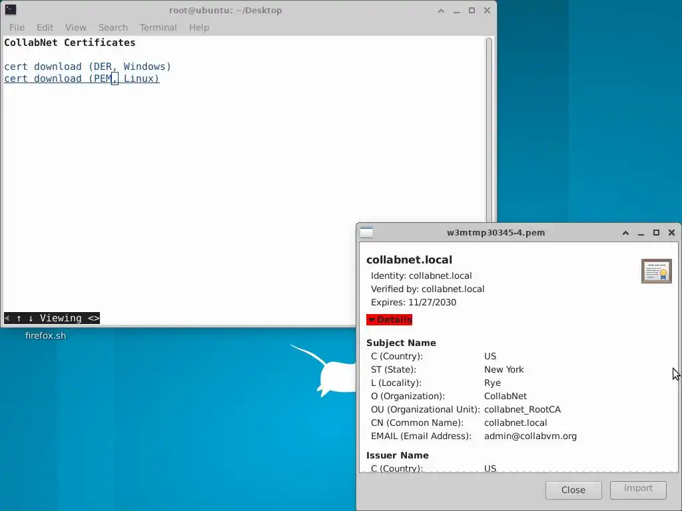682x511 pixels.
Task: Follow the cert download (DER, Windows) link
Action: pos(87,67)
